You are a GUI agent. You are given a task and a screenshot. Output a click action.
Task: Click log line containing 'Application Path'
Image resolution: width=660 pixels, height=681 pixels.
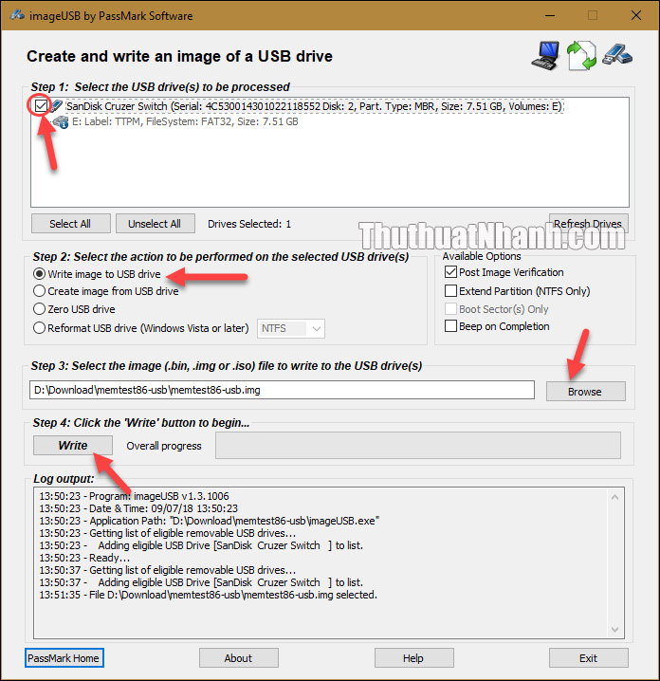tap(210, 521)
